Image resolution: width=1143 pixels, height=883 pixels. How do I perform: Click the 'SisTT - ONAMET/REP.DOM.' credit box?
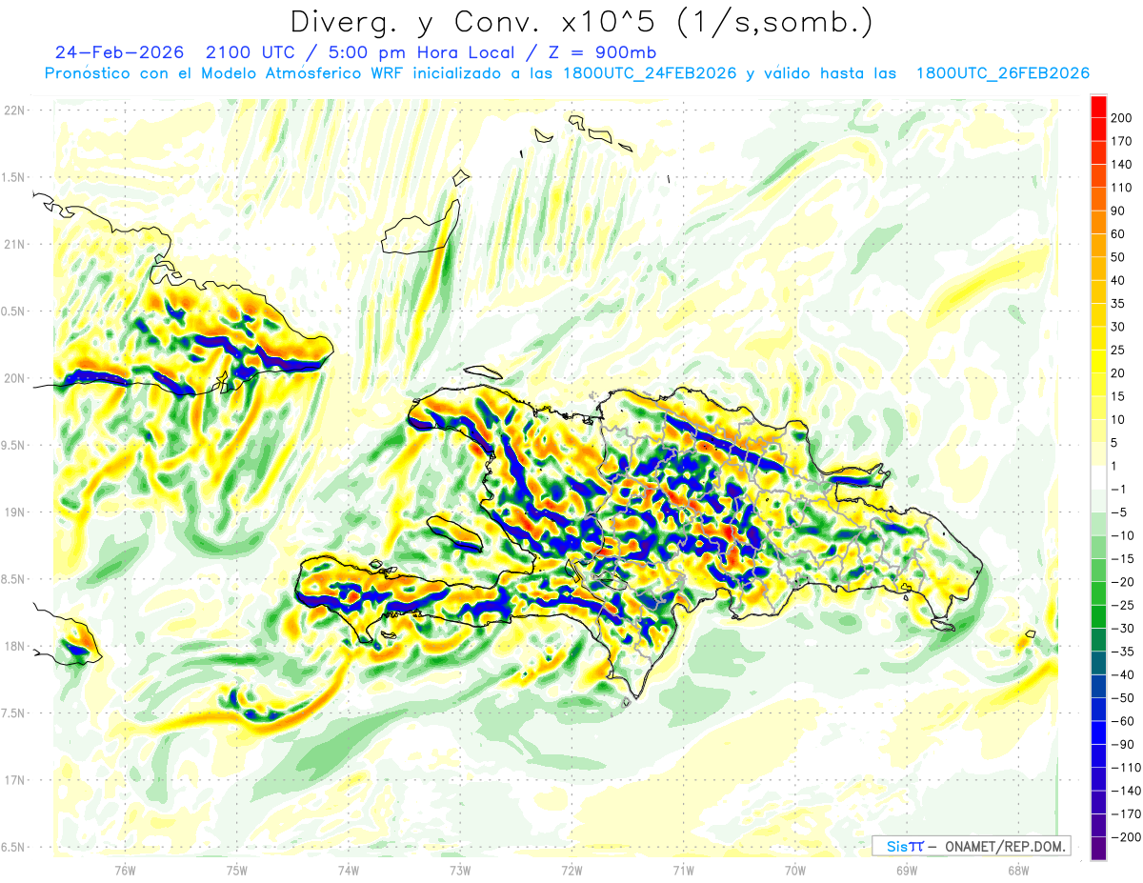972,846
